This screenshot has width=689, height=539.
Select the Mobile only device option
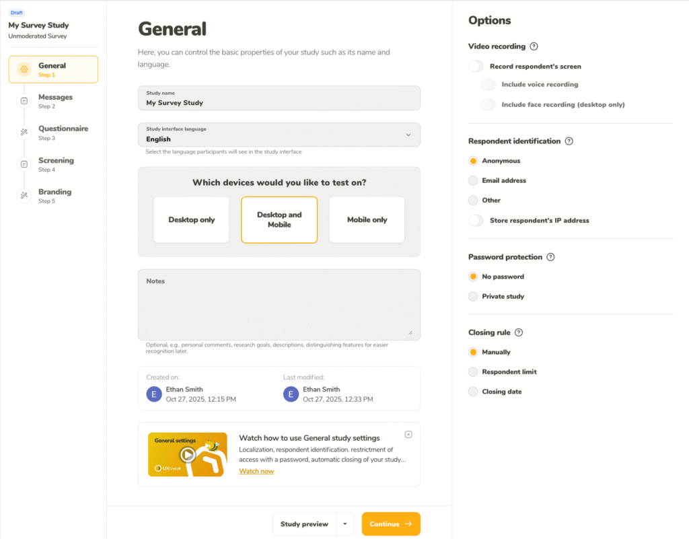[367, 220]
